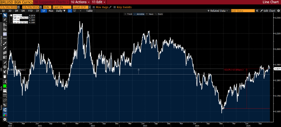Select the text annotation 'A' tool
Viewport: 281px width, 127px height.
(x=4, y=81)
